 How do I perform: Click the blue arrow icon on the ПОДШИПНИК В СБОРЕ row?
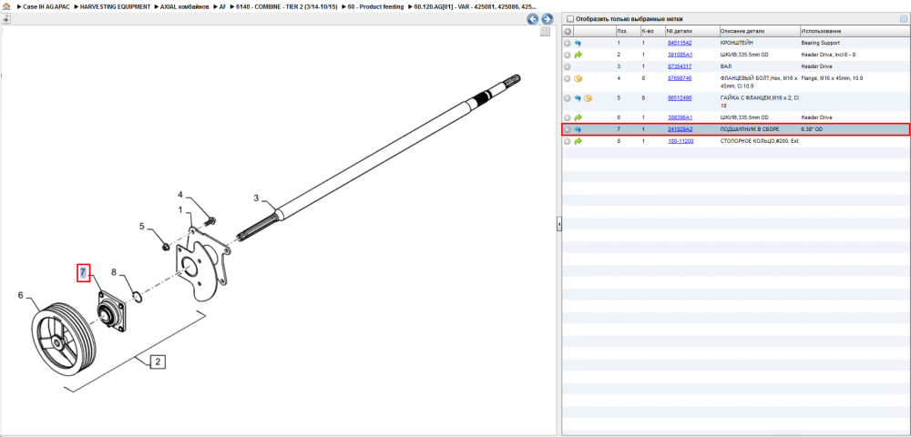[x=578, y=129]
